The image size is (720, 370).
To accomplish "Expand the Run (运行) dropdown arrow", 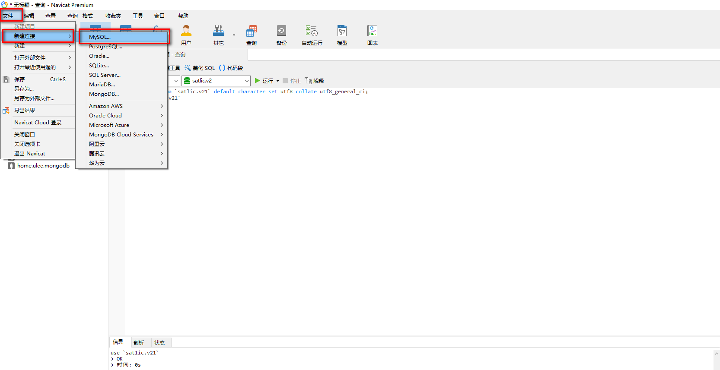I will click(x=277, y=81).
